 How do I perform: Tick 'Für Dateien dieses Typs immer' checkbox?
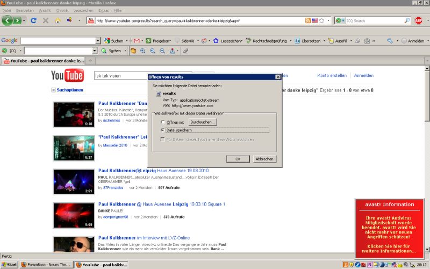coord(163,139)
